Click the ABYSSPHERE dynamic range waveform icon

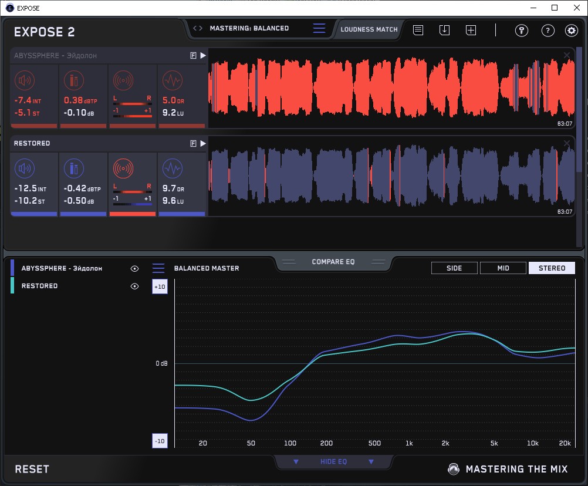(x=173, y=80)
